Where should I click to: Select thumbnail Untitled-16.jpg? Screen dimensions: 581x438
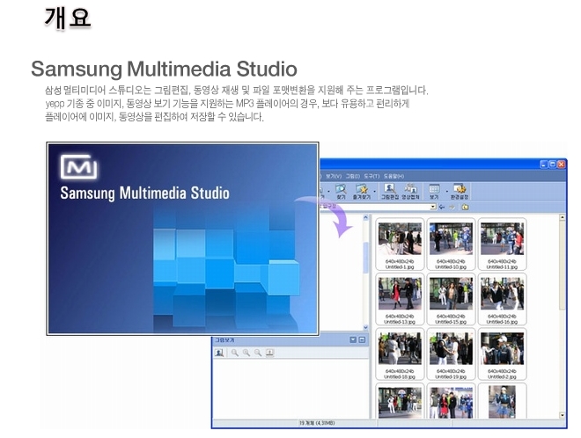coord(502,299)
